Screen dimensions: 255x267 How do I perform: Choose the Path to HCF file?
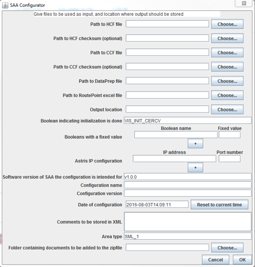[227, 24]
